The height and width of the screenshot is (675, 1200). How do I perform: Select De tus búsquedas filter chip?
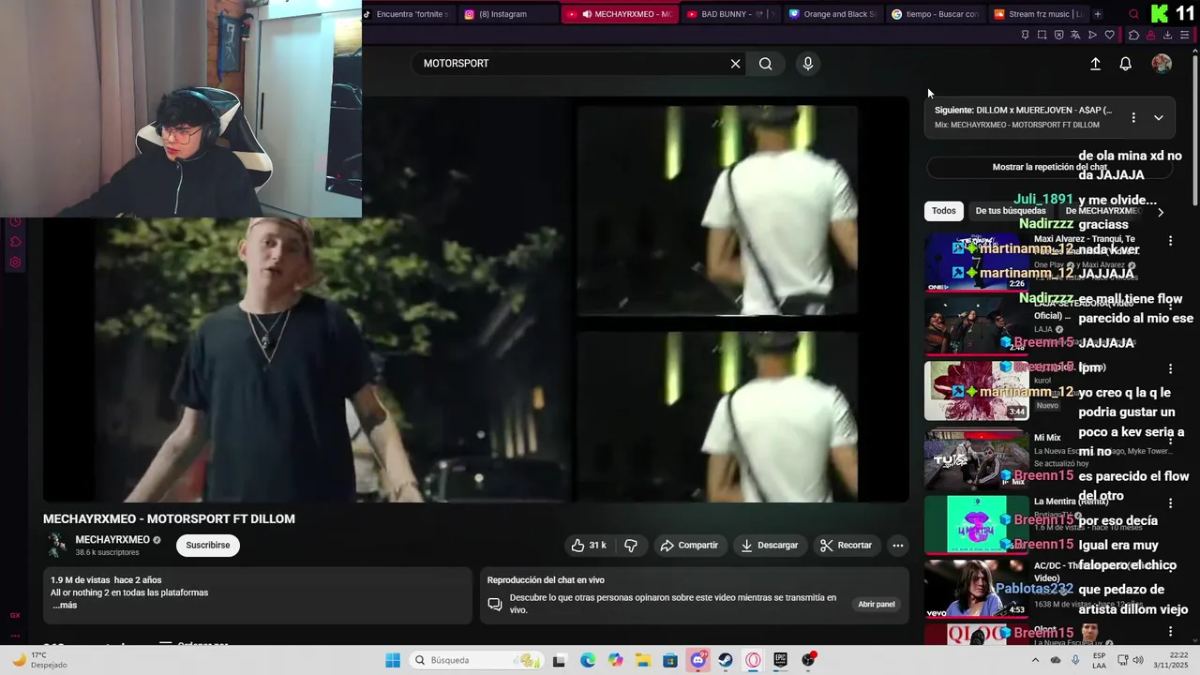1011,211
